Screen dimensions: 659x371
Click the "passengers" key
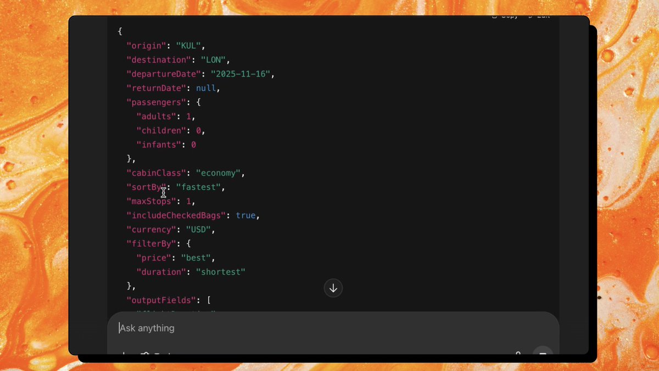(157, 102)
